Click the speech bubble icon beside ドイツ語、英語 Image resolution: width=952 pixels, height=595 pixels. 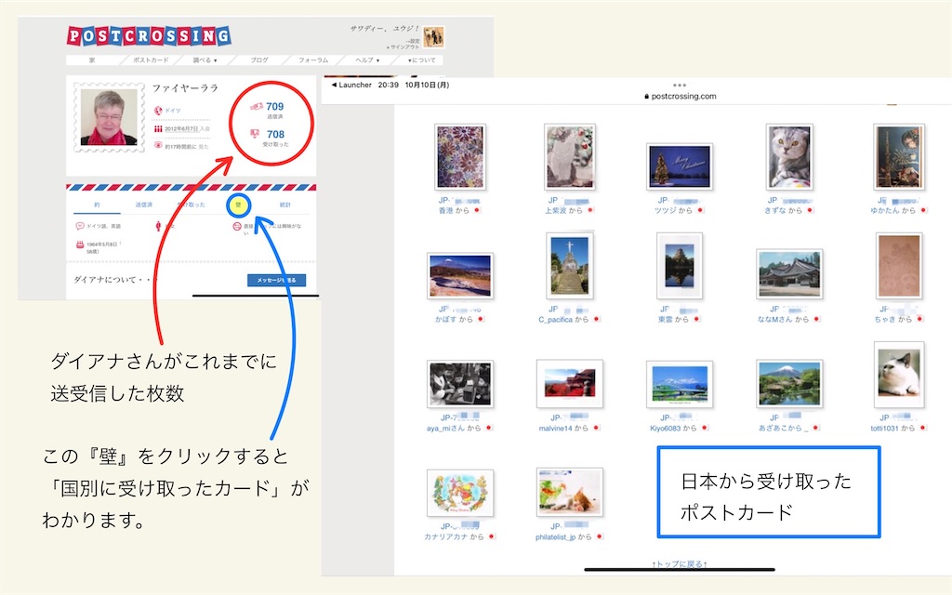[78, 225]
